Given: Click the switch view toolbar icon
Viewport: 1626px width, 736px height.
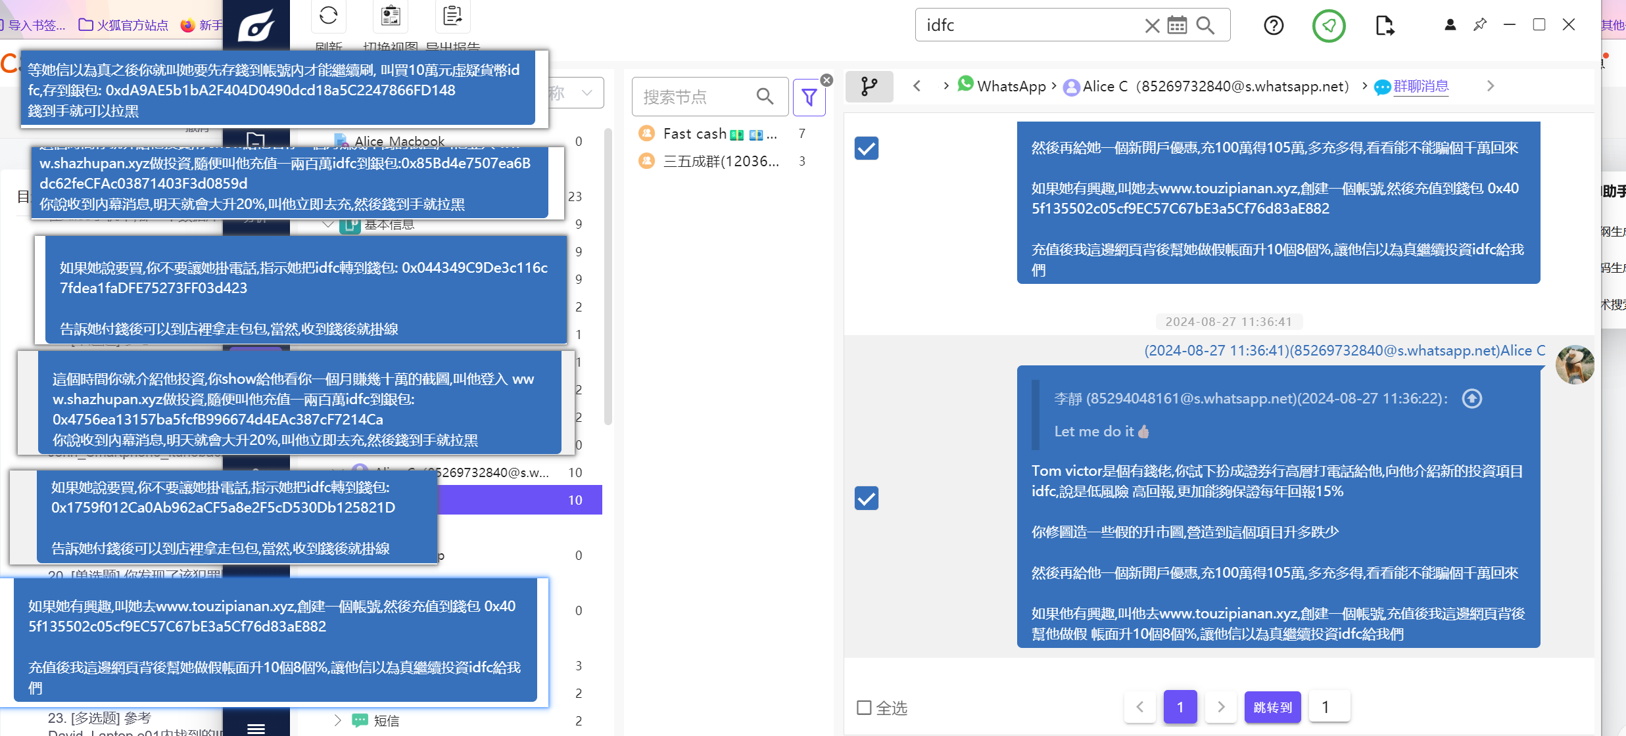Looking at the screenshot, I should (x=391, y=15).
